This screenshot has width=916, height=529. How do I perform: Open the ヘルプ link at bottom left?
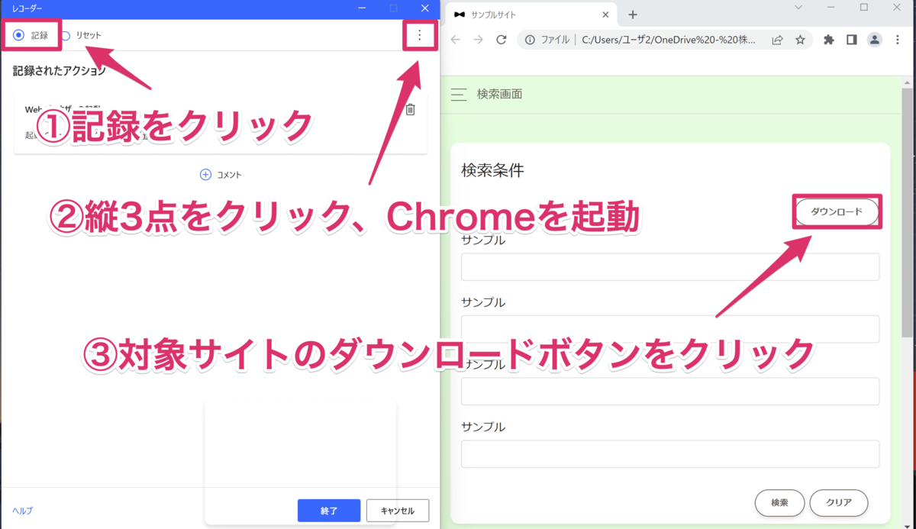[22, 511]
